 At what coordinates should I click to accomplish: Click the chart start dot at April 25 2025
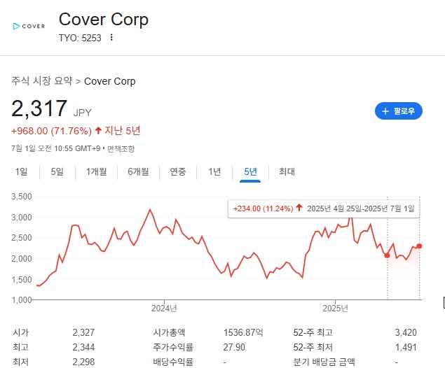pos(387,255)
